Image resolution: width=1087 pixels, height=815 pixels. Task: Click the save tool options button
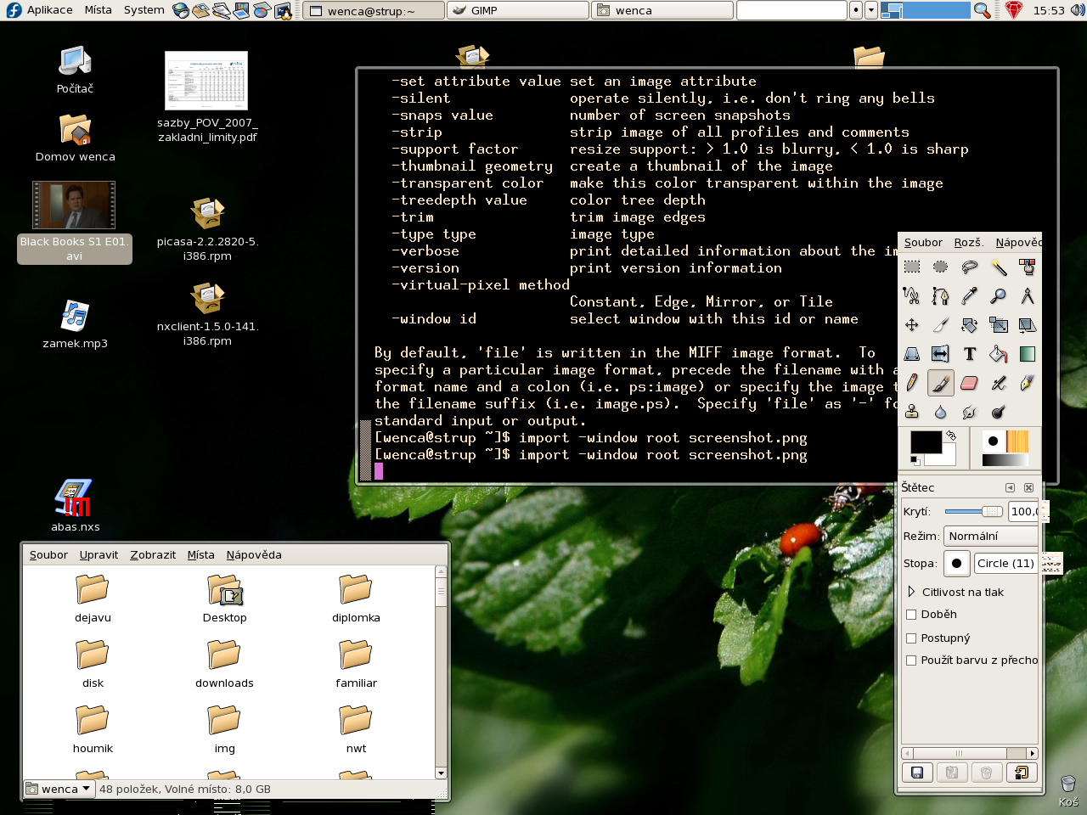(917, 773)
